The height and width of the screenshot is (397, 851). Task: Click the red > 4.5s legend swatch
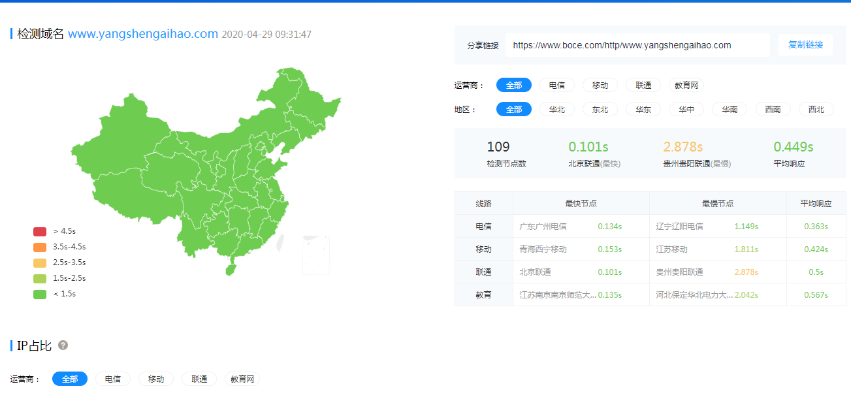click(40, 231)
